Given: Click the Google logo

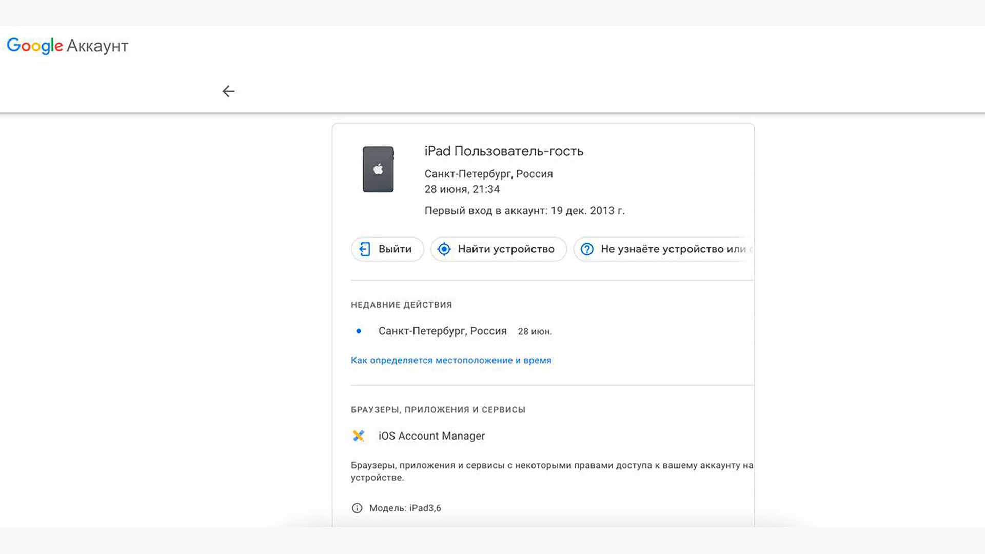Looking at the screenshot, I should (34, 46).
